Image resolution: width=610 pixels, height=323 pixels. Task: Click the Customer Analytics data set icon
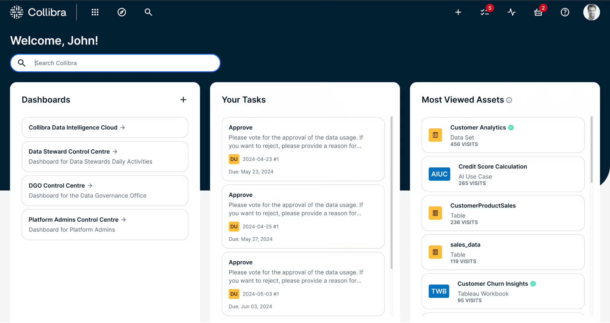(435, 135)
